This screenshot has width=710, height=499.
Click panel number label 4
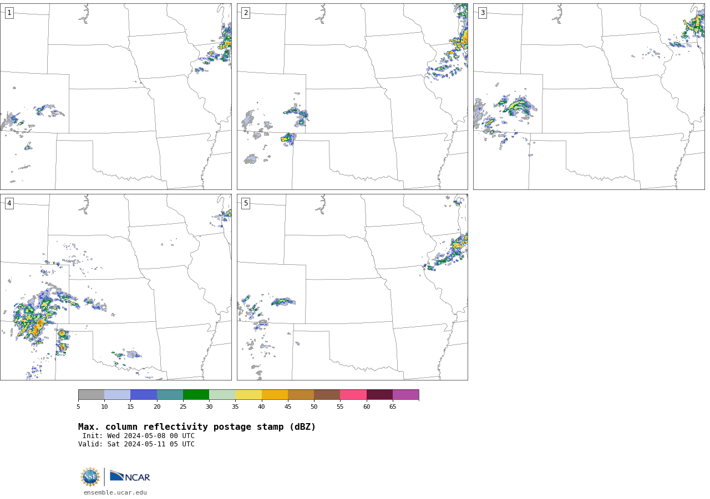[x=9, y=203]
